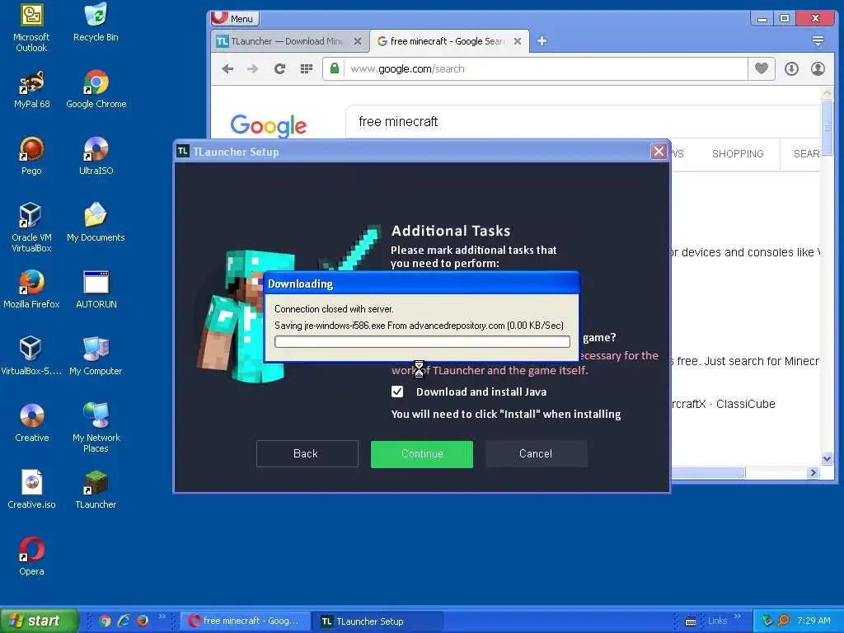Click Chrome icon in quick launch
Screen dimensions: 844x633
105,621
